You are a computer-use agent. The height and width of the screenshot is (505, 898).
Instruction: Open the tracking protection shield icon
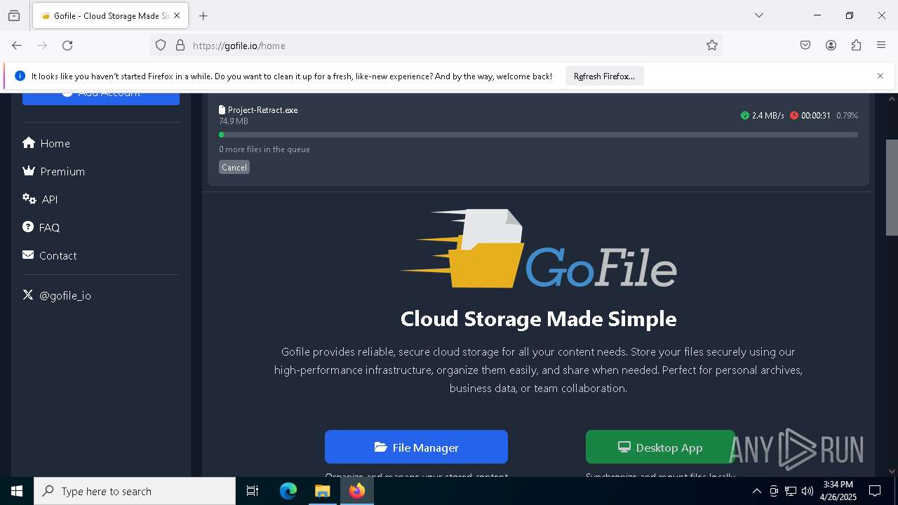[x=161, y=46]
